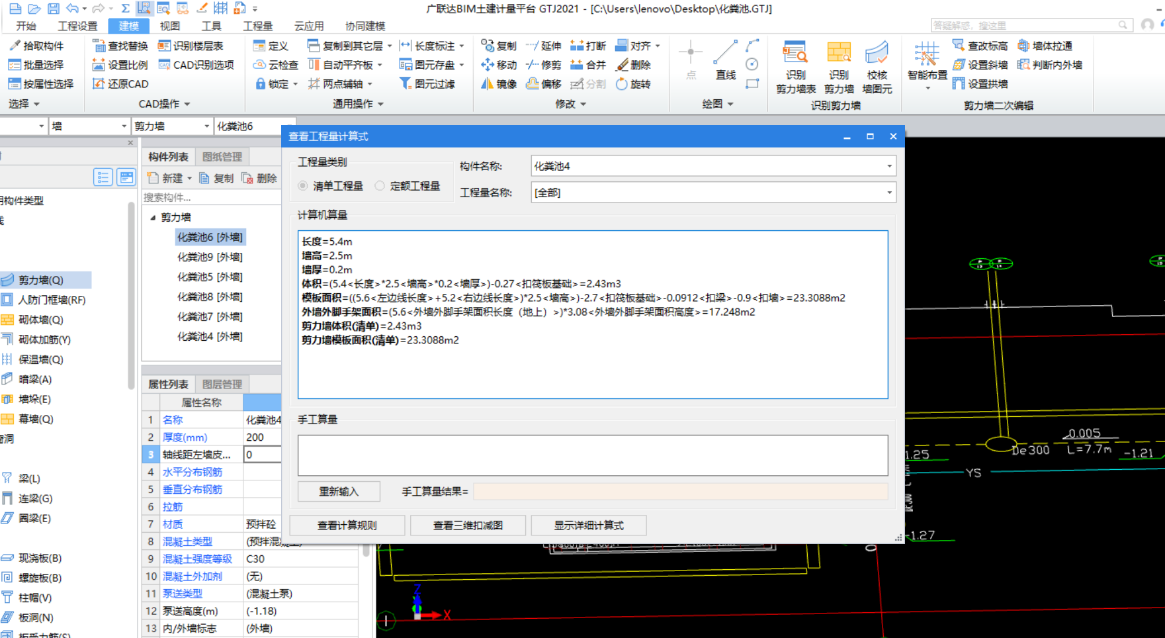Select the 复制 copy tool in modify group
Screen dimensions: 1165x638
[499, 46]
